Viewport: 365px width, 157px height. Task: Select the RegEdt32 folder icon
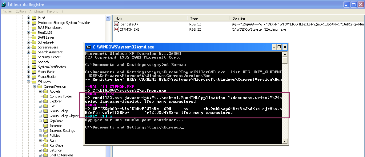[x=34, y=33]
